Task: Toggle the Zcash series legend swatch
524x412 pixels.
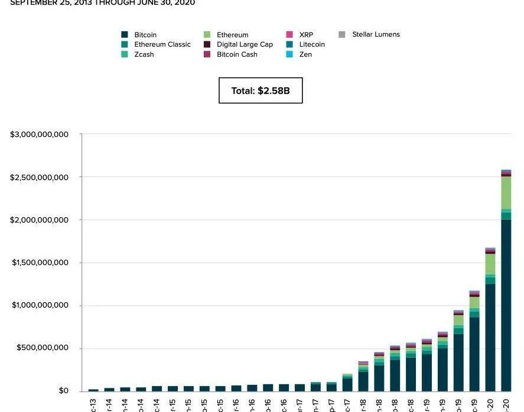Action: pos(125,54)
